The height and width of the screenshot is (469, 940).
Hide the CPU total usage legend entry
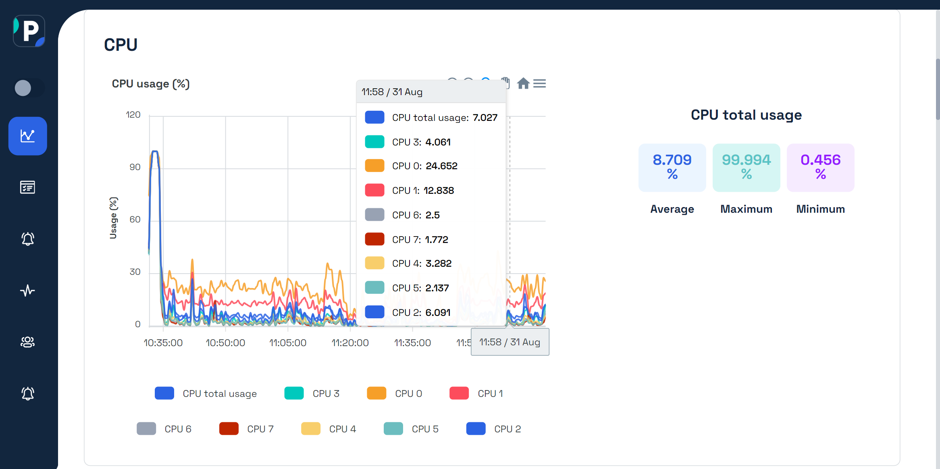(x=220, y=393)
